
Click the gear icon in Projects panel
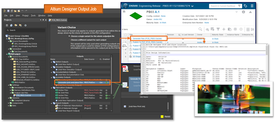pyautogui.click(x=25, y=25)
